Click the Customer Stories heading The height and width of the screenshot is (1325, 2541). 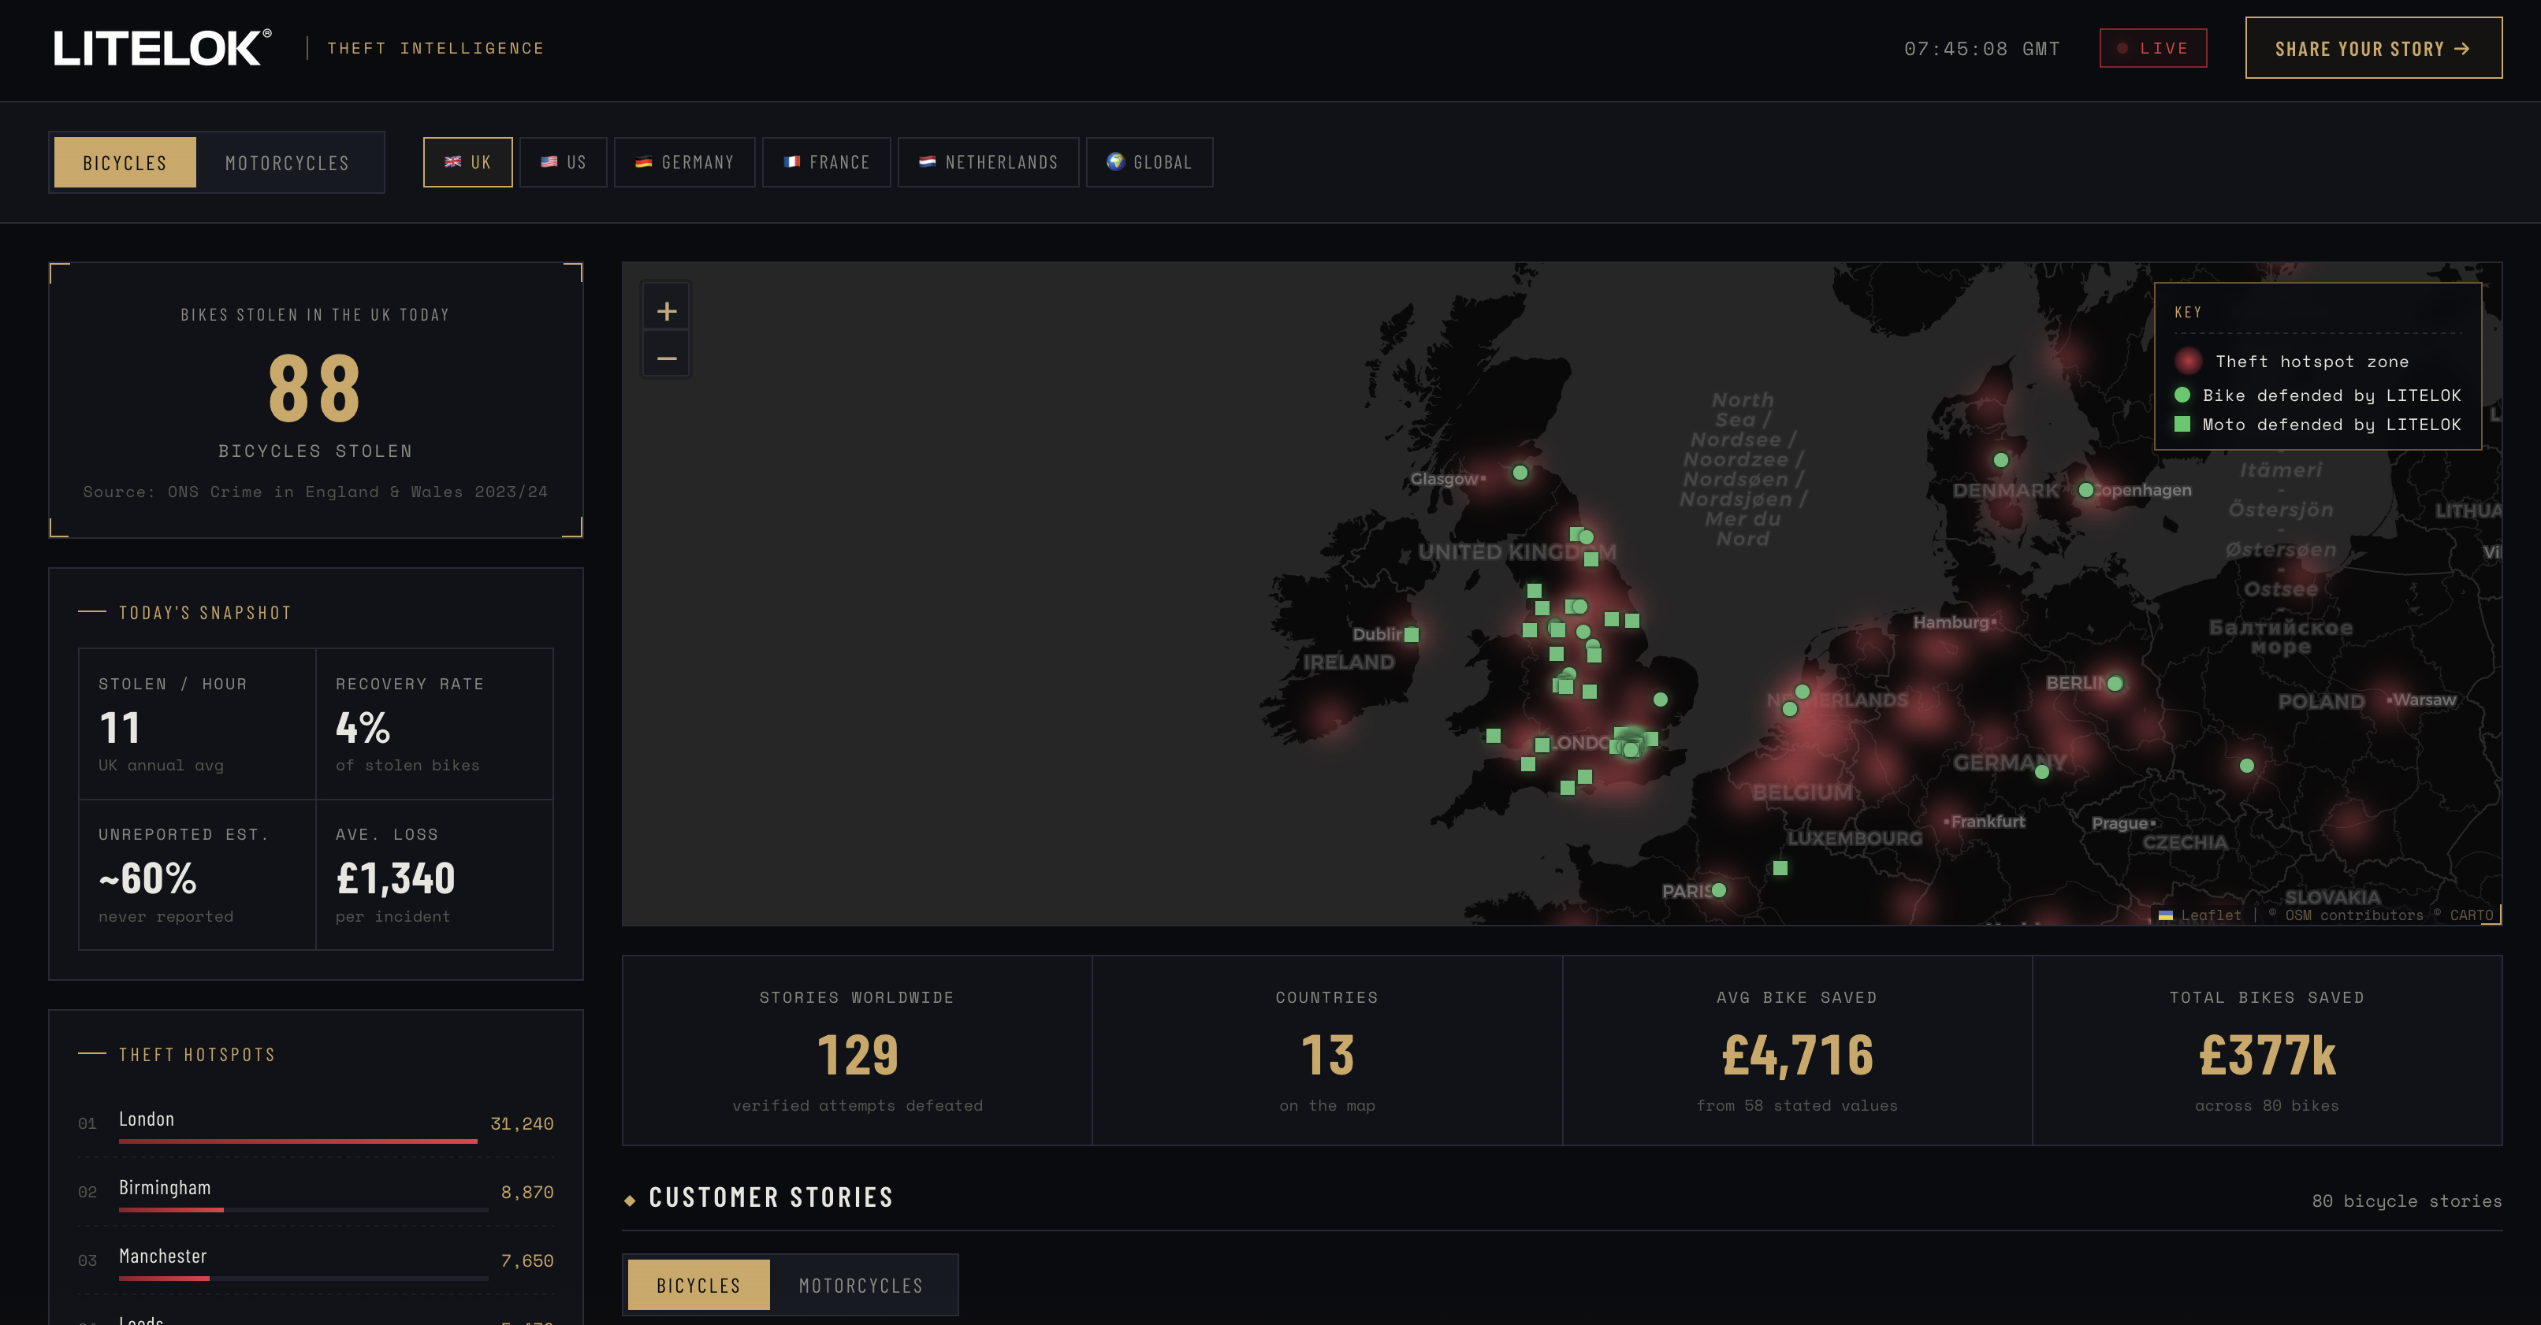[x=770, y=1198]
